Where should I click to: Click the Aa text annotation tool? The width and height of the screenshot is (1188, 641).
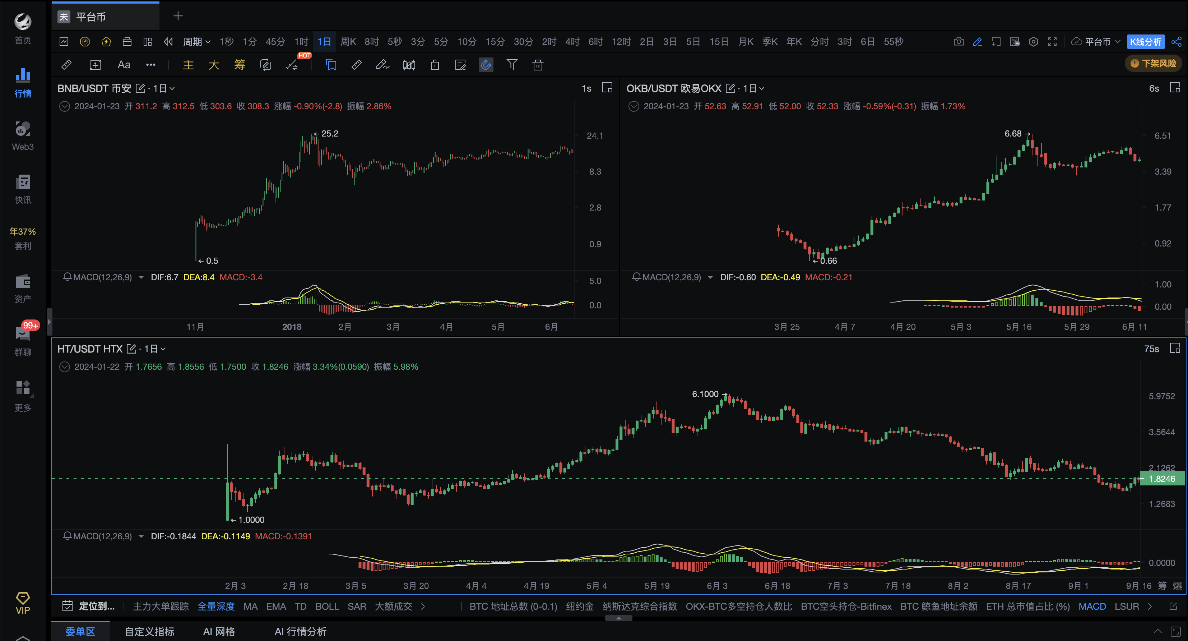(124, 65)
